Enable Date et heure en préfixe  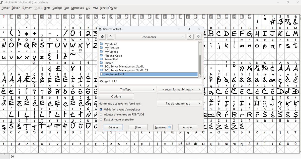point(101,119)
